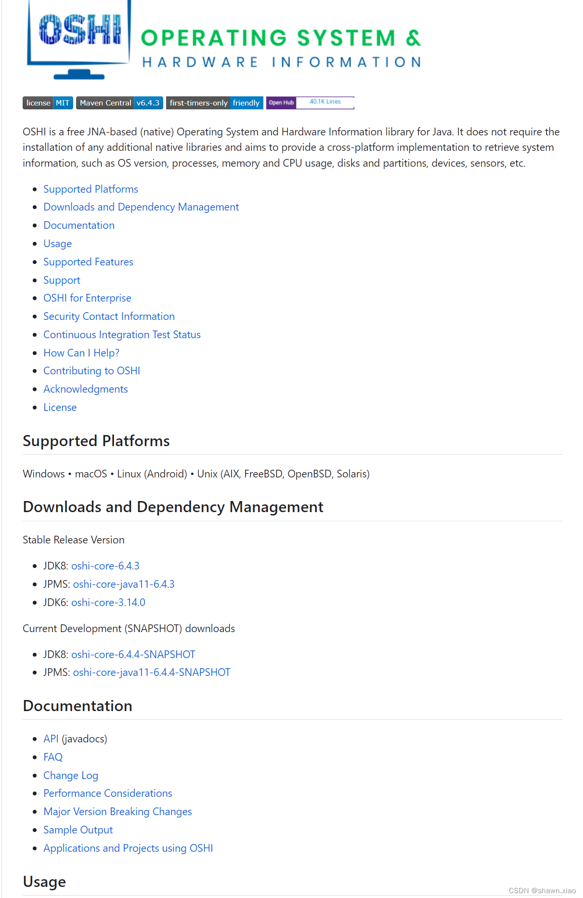Viewport: 583px width, 898px height.
Task: Click Current Development (SNAPSHOT) downloads text
Action: 129,629
